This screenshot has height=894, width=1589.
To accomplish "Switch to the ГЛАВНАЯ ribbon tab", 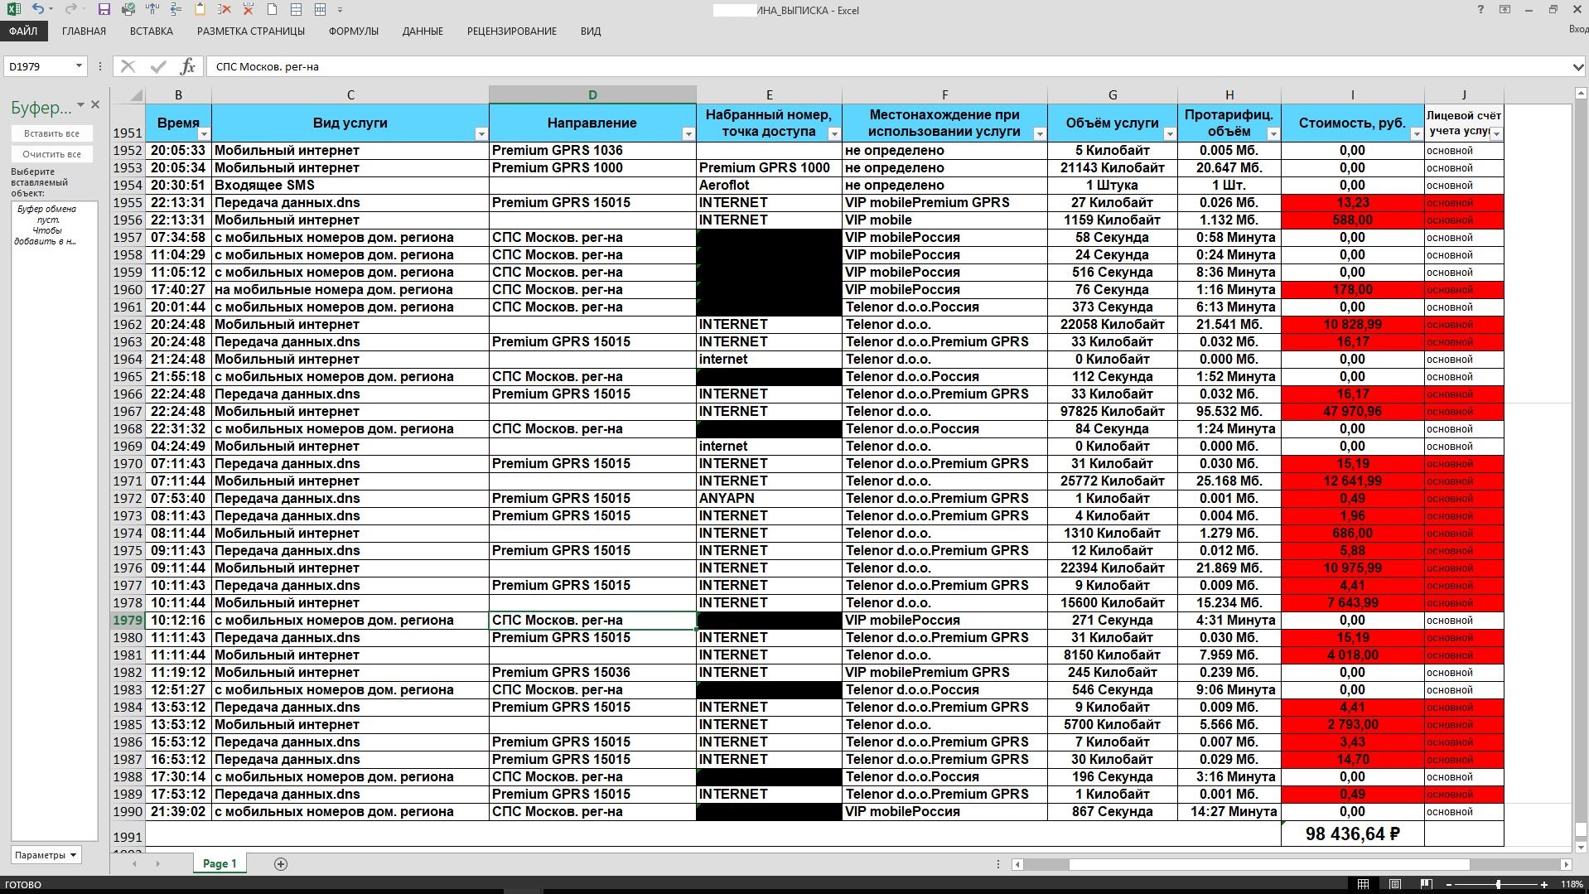I will [x=84, y=31].
